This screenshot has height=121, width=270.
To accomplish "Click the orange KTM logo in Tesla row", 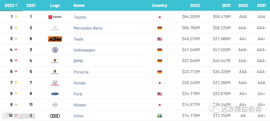I will [55, 39].
